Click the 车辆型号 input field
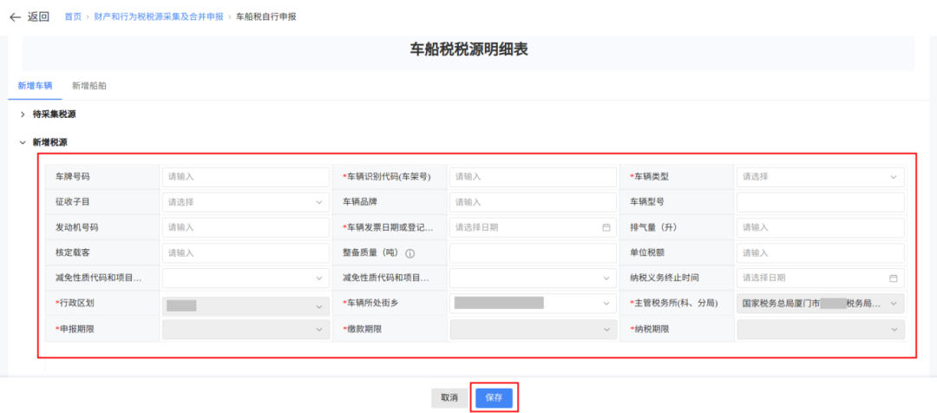The width and height of the screenshot is (937, 413). (820, 202)
